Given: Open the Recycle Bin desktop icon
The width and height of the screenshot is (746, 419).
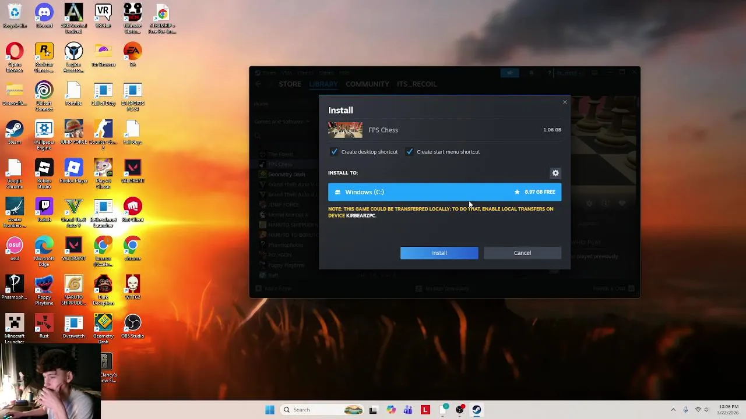Looking at the screenshot, I should click(15, 15).
